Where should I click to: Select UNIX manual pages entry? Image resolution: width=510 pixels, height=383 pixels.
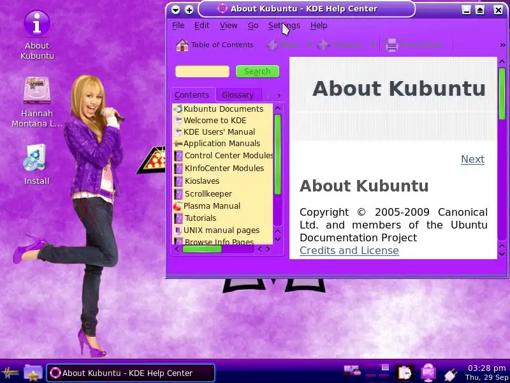(222, 230)
